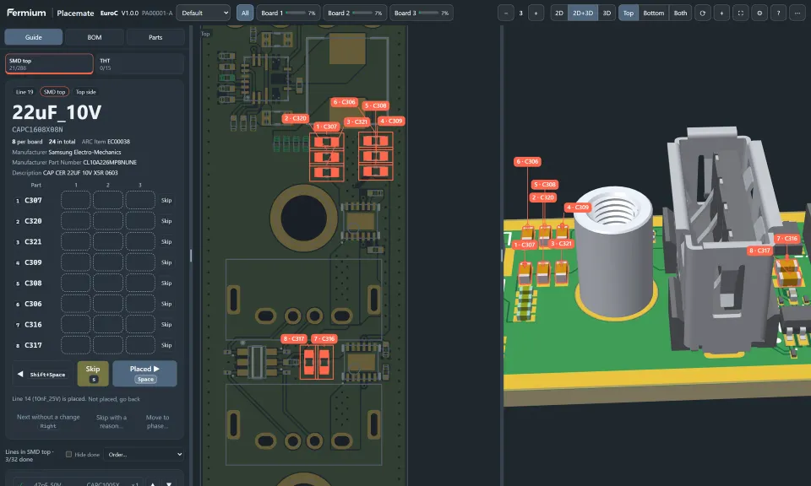Select the All boards filter button
Screen dimensions: 811x486
click(245, 13)
